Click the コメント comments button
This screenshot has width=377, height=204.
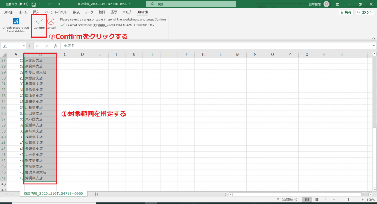tap(365, 12)
